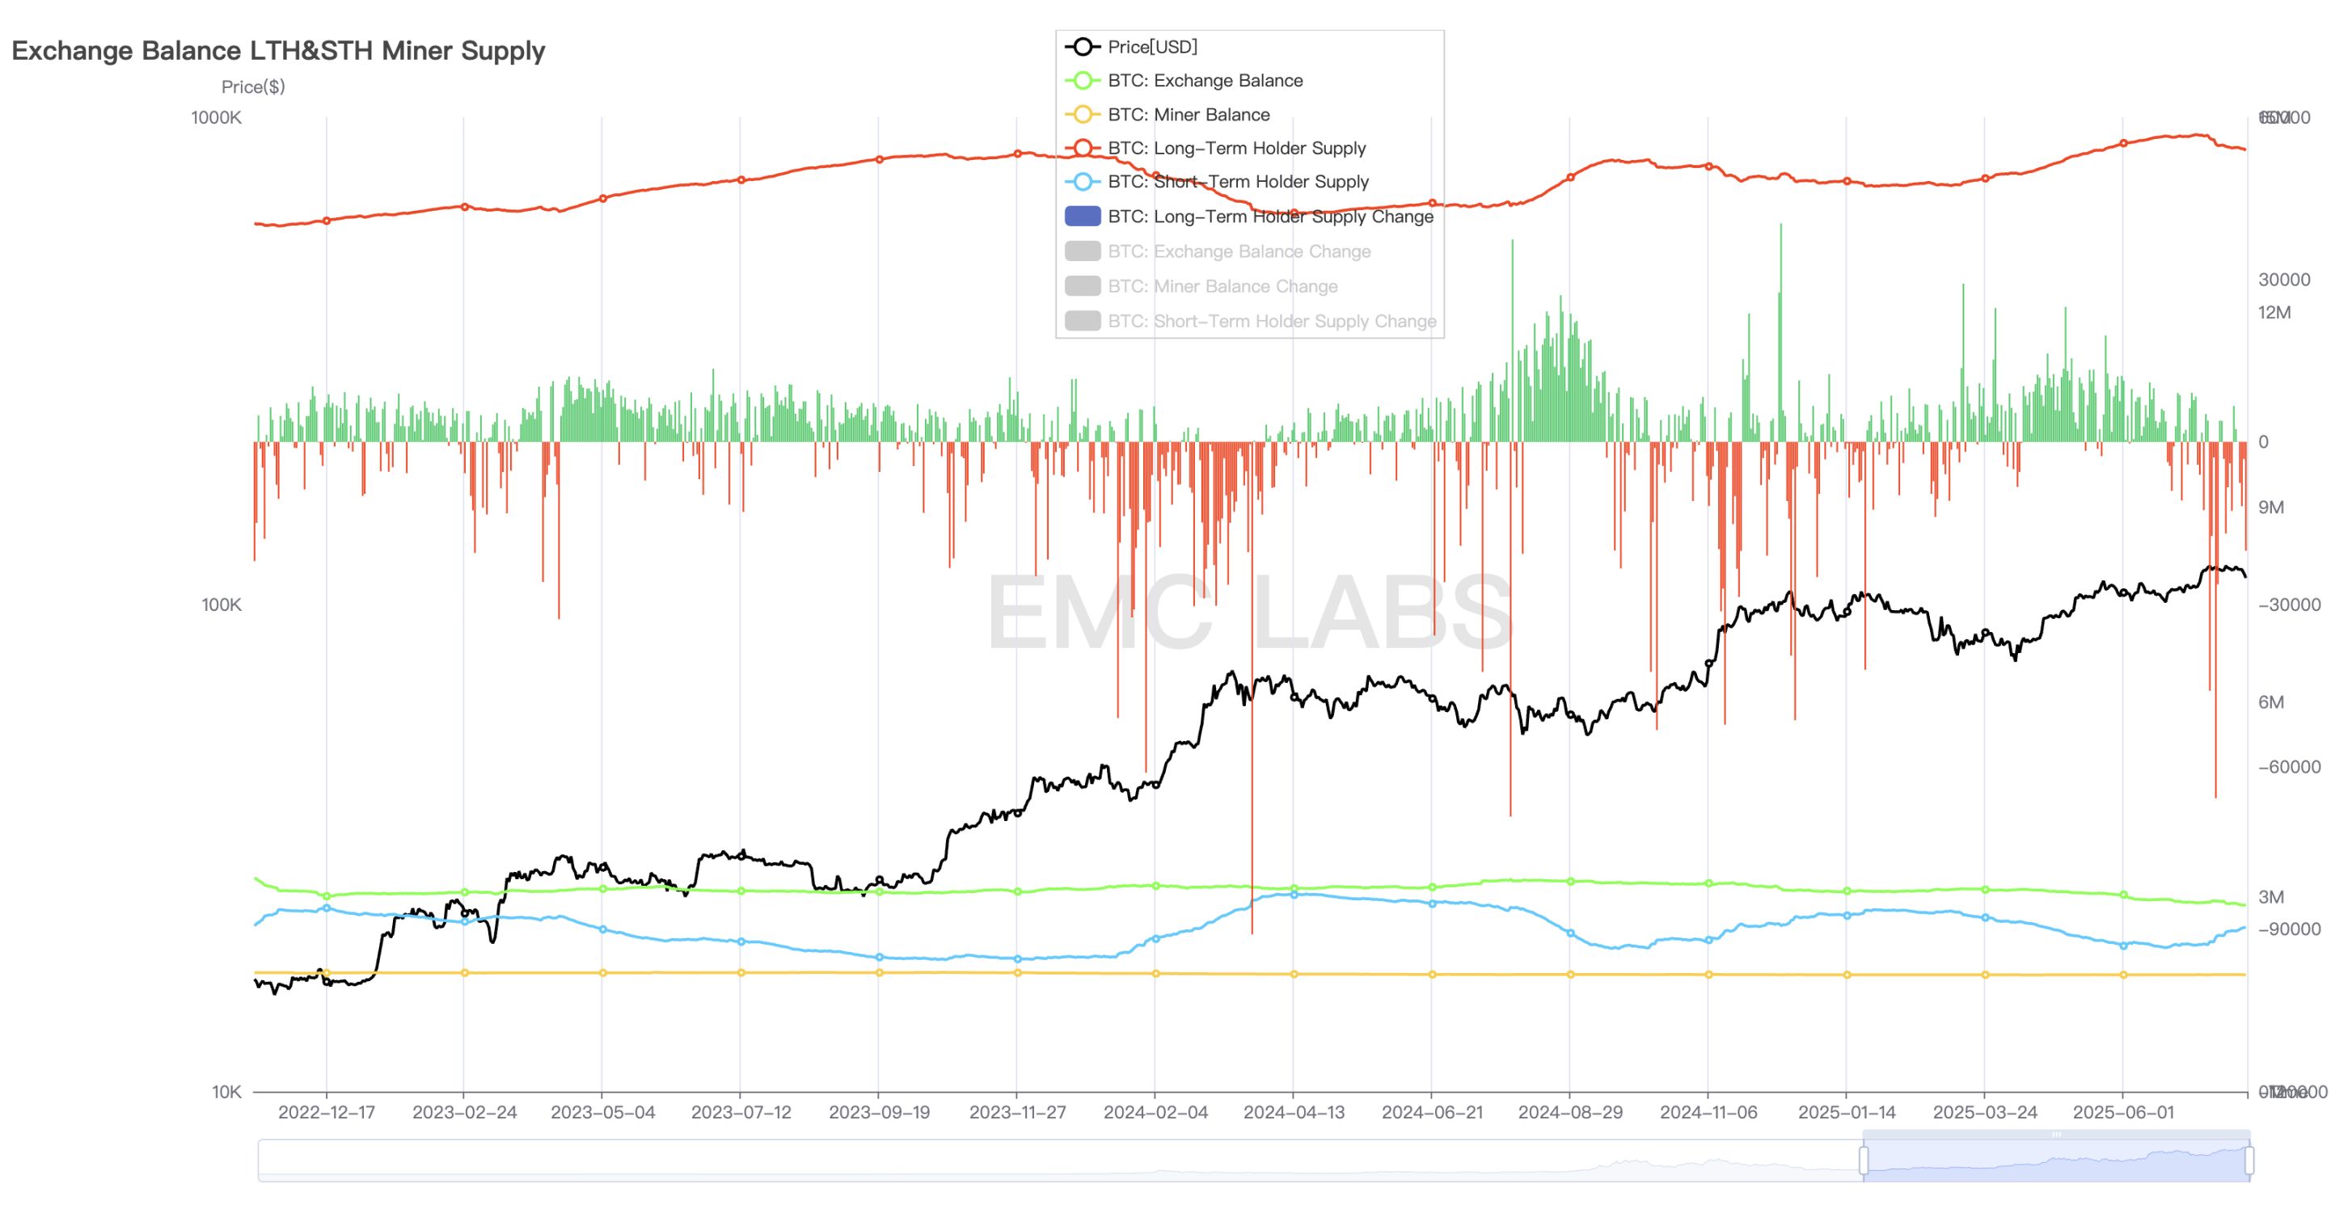
Task: Click the green Exchange Balance legend marker
Action: (1083, 80)
